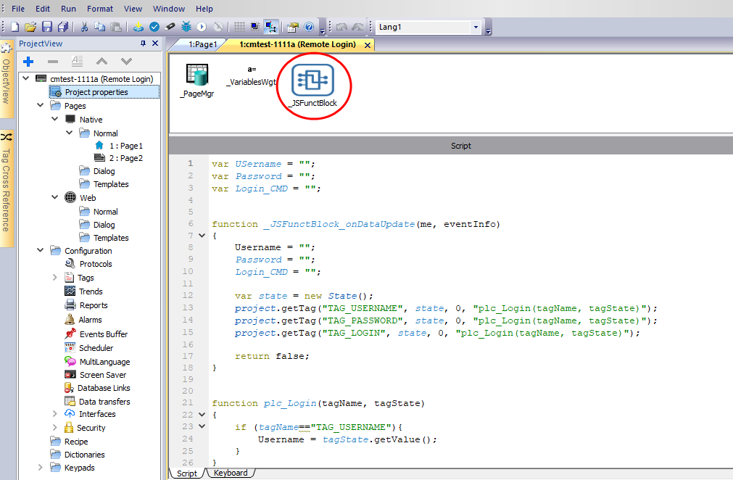Image resolution: width=733 pixels, height=480 pixels.
Task: Toggle the grid display toolbar button
Action: click(239, 27)
